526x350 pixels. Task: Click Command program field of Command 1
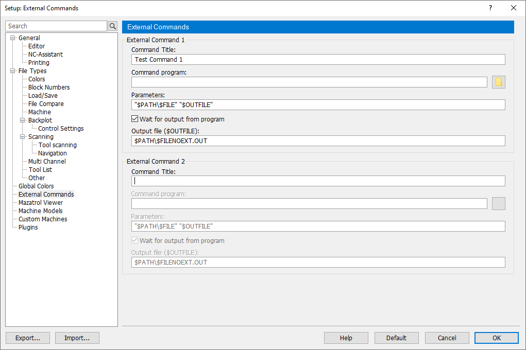309,82
